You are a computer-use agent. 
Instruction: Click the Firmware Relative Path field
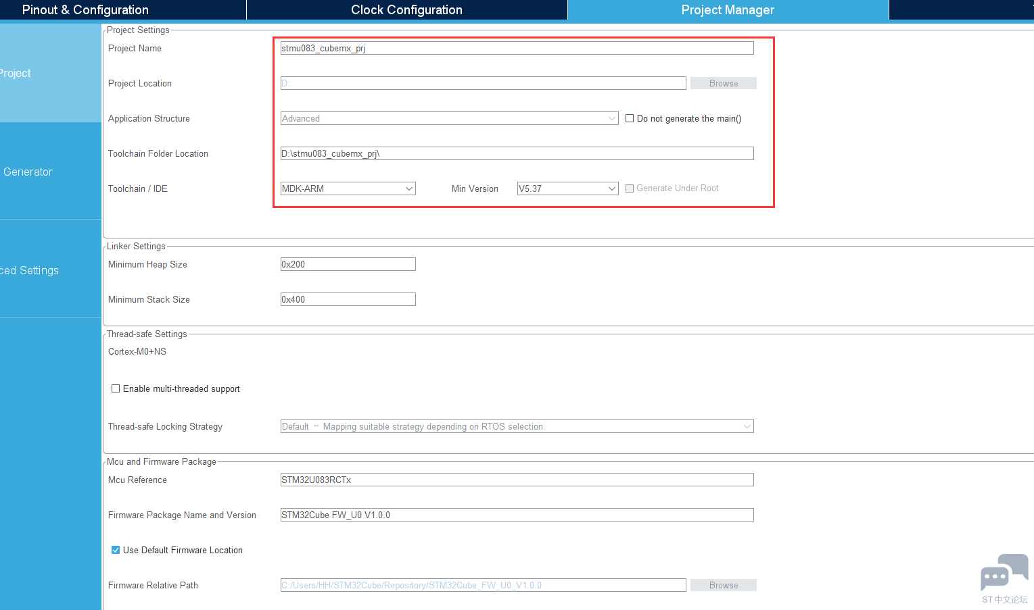tap(483, 585)
